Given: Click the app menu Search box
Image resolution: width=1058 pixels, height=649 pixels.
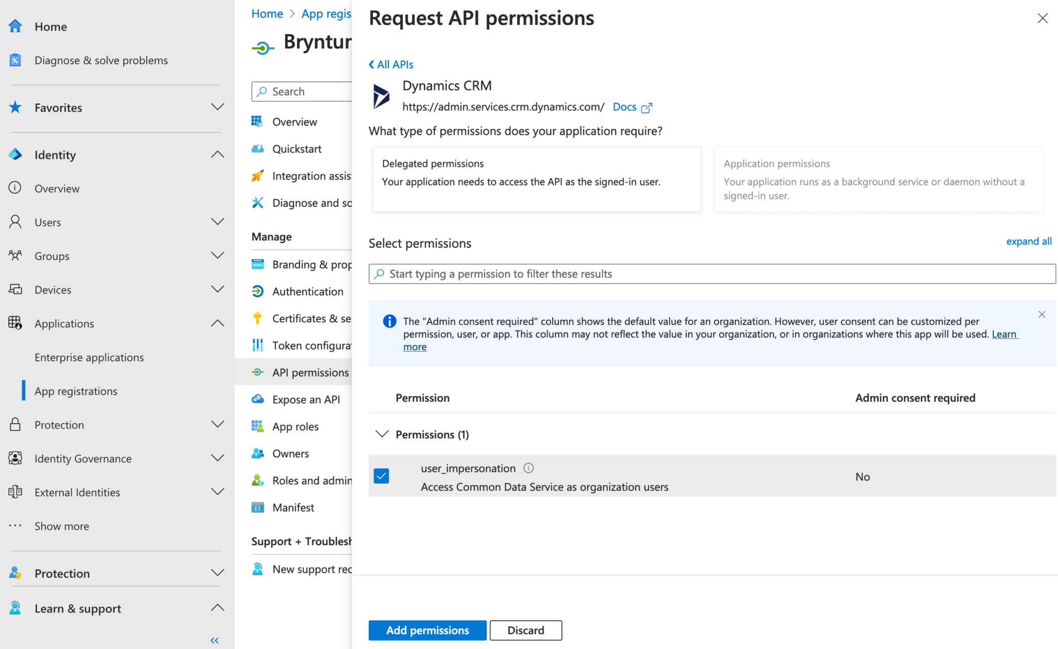Looking at the screenshot, I should (x=302, y=91).
